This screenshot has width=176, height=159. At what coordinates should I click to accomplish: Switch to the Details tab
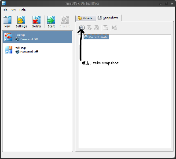85,18
